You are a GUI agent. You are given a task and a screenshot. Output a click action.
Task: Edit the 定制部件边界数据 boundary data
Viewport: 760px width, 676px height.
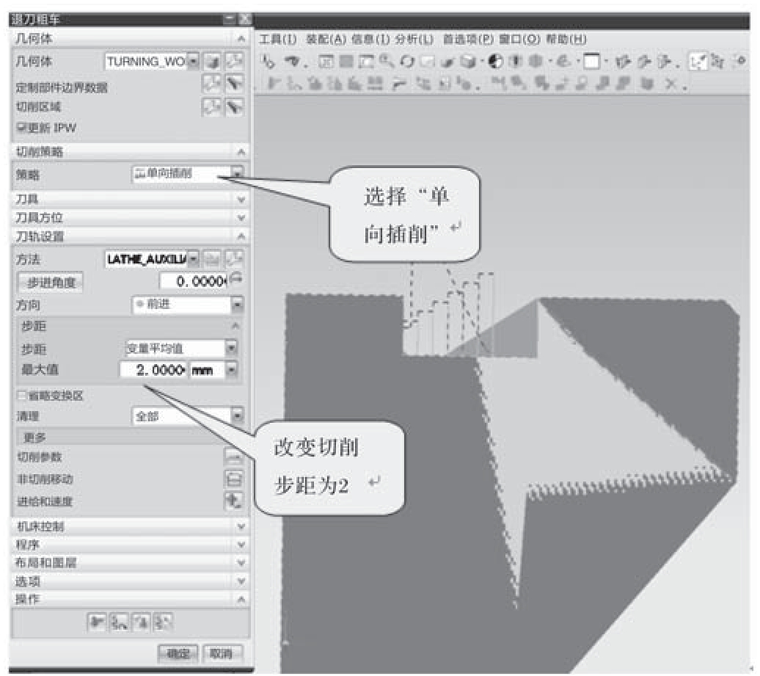[x=211, y=84]
